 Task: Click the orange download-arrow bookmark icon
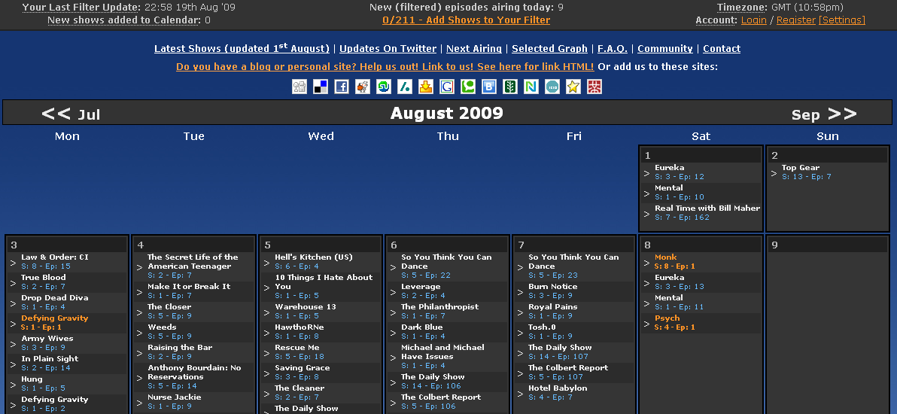pos(426,87)
